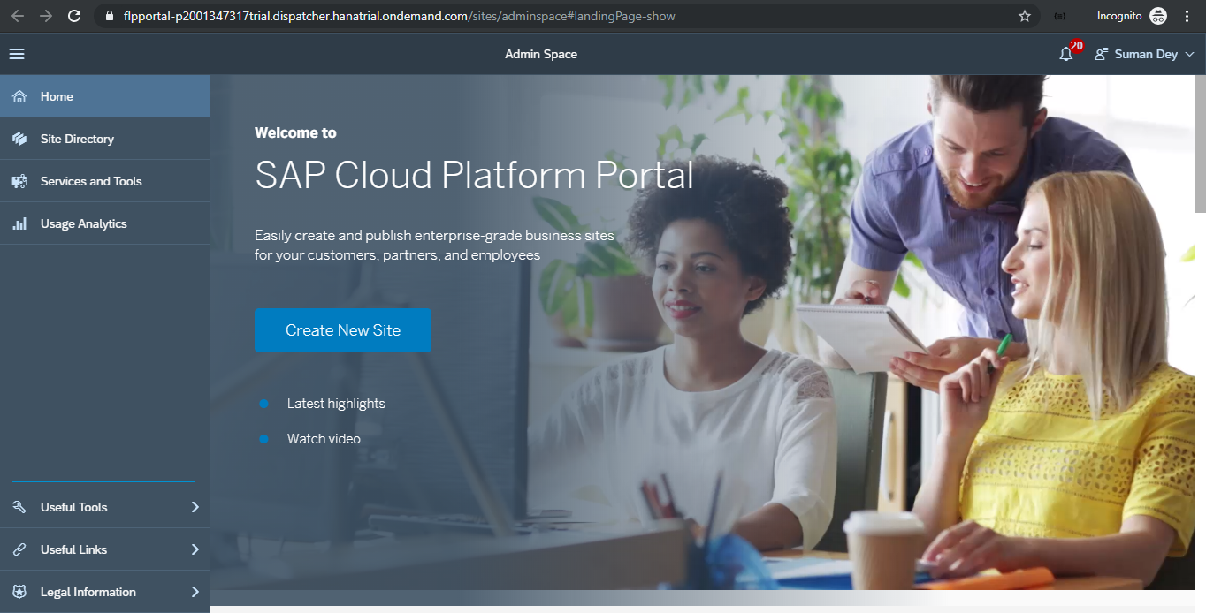The image size is (1206, 613).
Task: Open the Latest highlights link
Action: pos(336,404)
